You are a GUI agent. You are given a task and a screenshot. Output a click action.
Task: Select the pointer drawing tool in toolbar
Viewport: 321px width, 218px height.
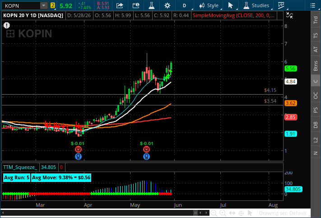point(230,5)
